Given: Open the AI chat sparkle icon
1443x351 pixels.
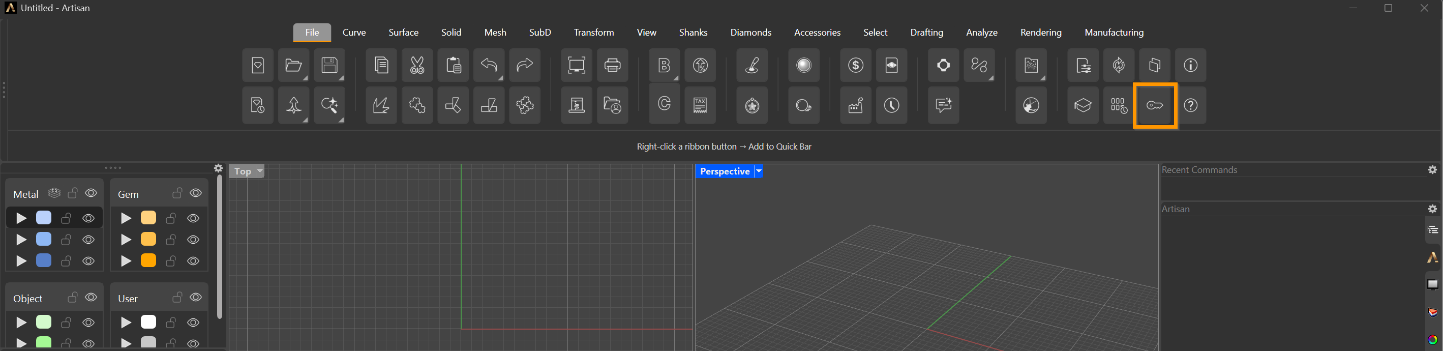Looking at the screenshot, I should pos(943,105).
